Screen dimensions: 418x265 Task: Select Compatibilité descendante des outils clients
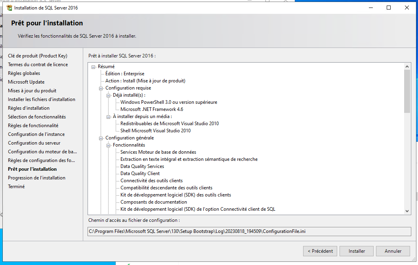point(166,188)
